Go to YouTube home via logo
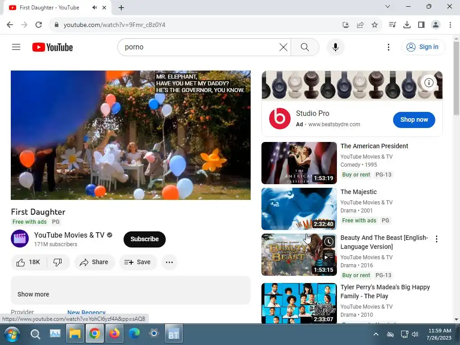Image resolution: width=460 pixels, height=345 pixels. tap(53, 47)
